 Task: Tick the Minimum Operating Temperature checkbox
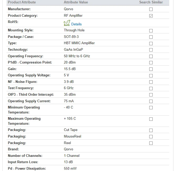pyautogui.click(x=151, y=107)
